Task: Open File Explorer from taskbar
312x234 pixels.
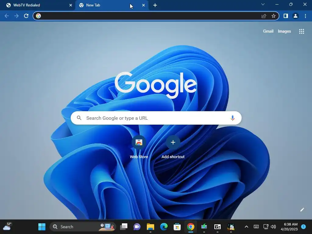Action: (151, 227)
